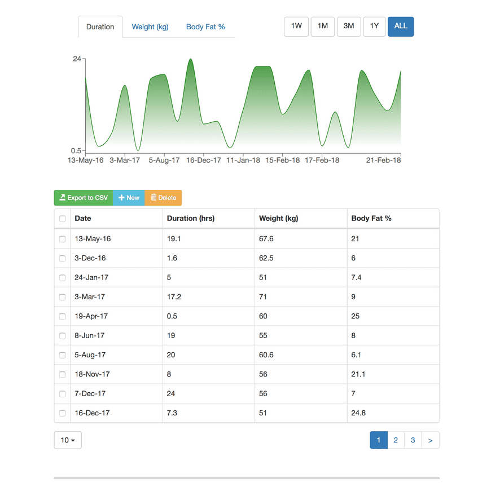This screenshot has width=491, height=488.
Task: Tick the checkbox for 7-Dec-17 entry
Action: pyautogui.click(x=62, y=394)
